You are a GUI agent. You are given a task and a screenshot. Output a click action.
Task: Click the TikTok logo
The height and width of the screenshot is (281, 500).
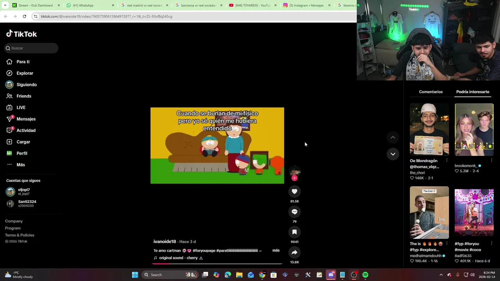click(x=21, y=34)
